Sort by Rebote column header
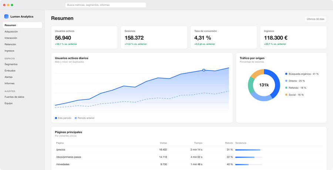The height and width of the screenshot is (170, 333). coord(229,143)
